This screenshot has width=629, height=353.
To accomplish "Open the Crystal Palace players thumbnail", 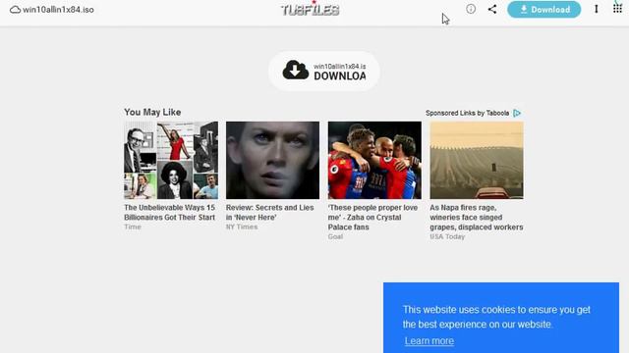I will 374,160.
